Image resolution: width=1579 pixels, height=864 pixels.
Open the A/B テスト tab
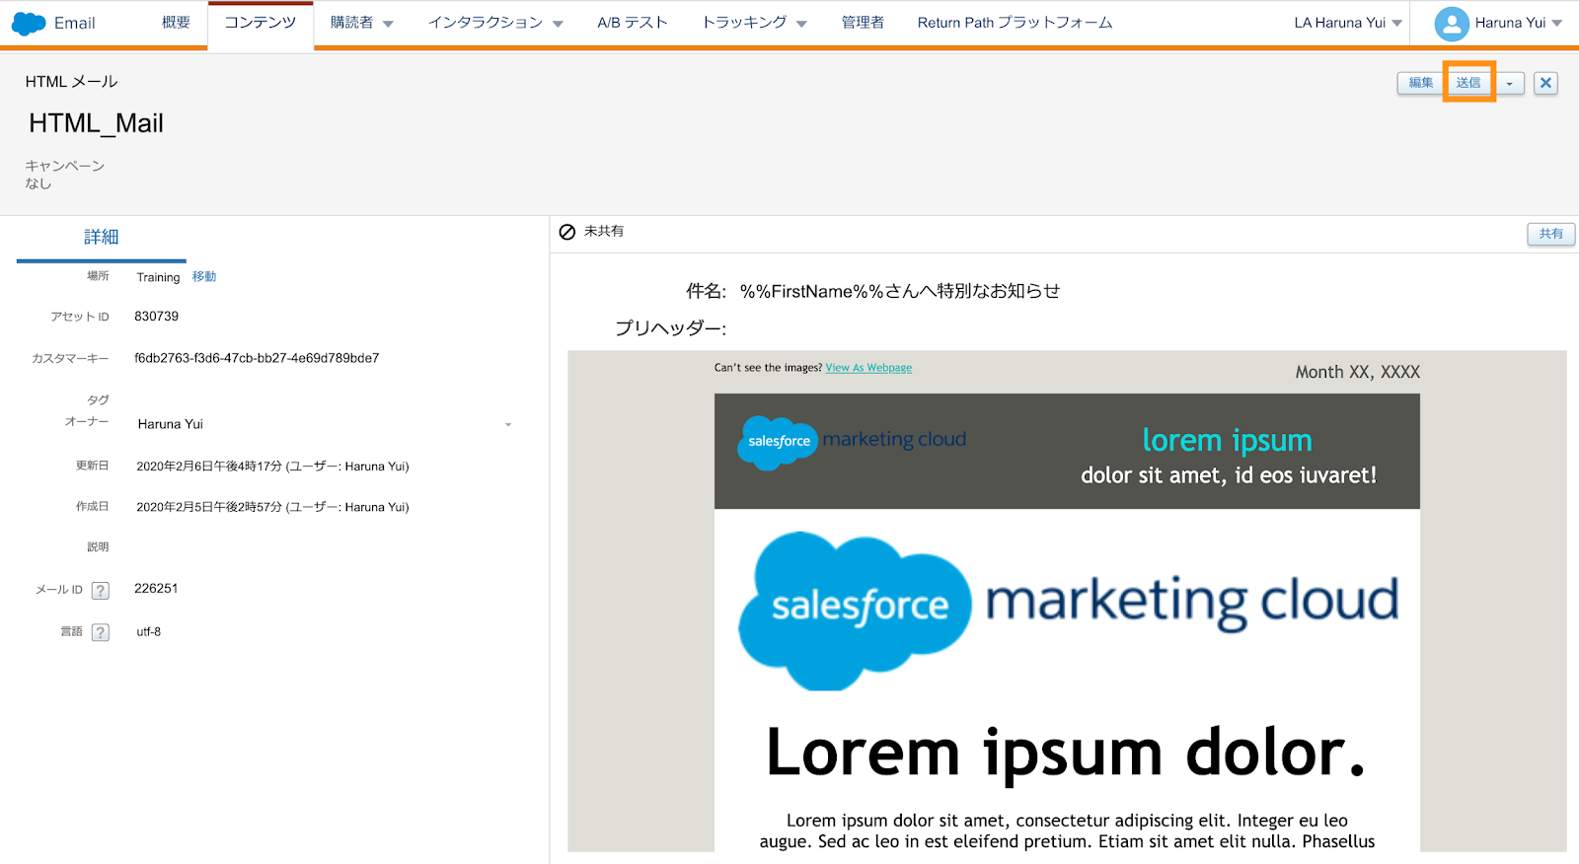point(633,23)
